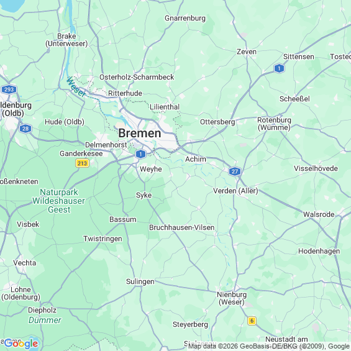Open the Google logo link
351x351 pixels.
tap(21, 344)
